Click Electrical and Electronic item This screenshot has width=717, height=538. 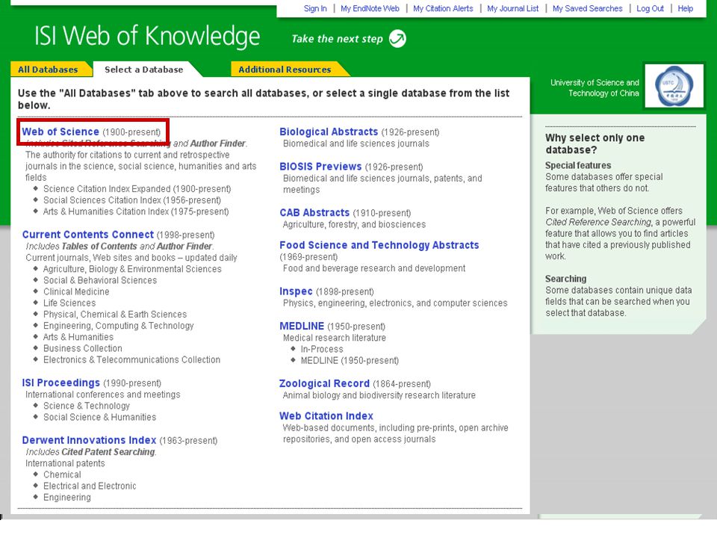click(90, 486)
